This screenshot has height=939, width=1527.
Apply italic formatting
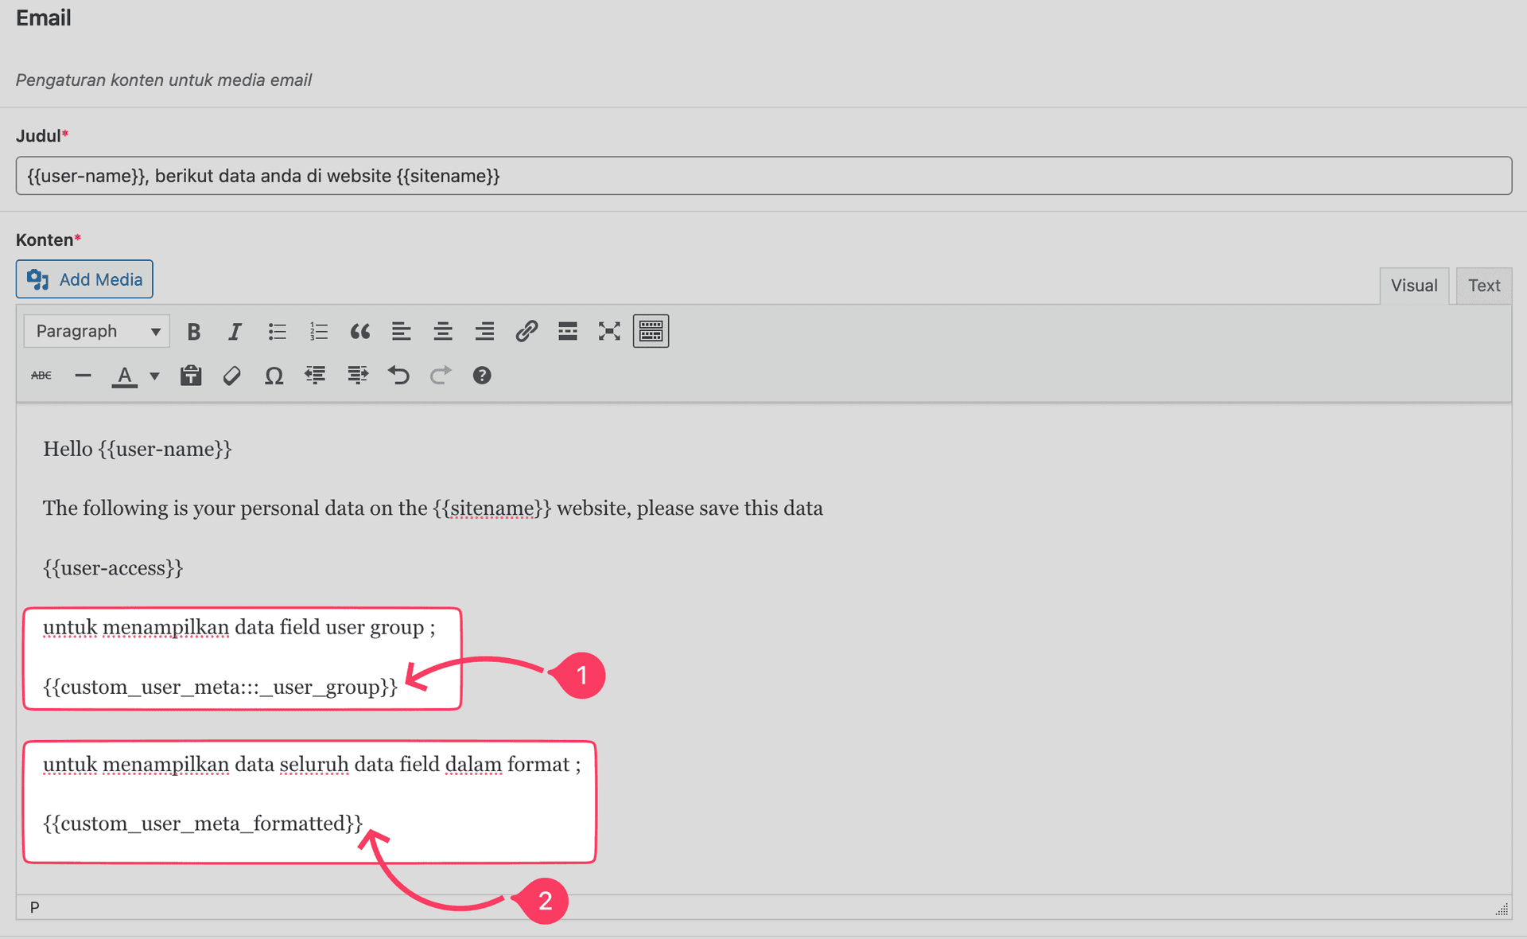[235, 331]
